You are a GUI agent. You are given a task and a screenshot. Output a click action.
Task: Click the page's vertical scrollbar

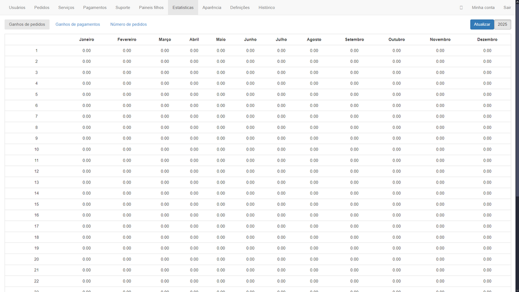516,101
